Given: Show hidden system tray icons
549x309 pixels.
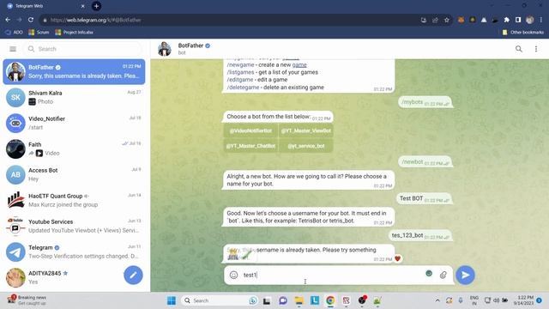Looking at the screenshot, I should point(437,300).
